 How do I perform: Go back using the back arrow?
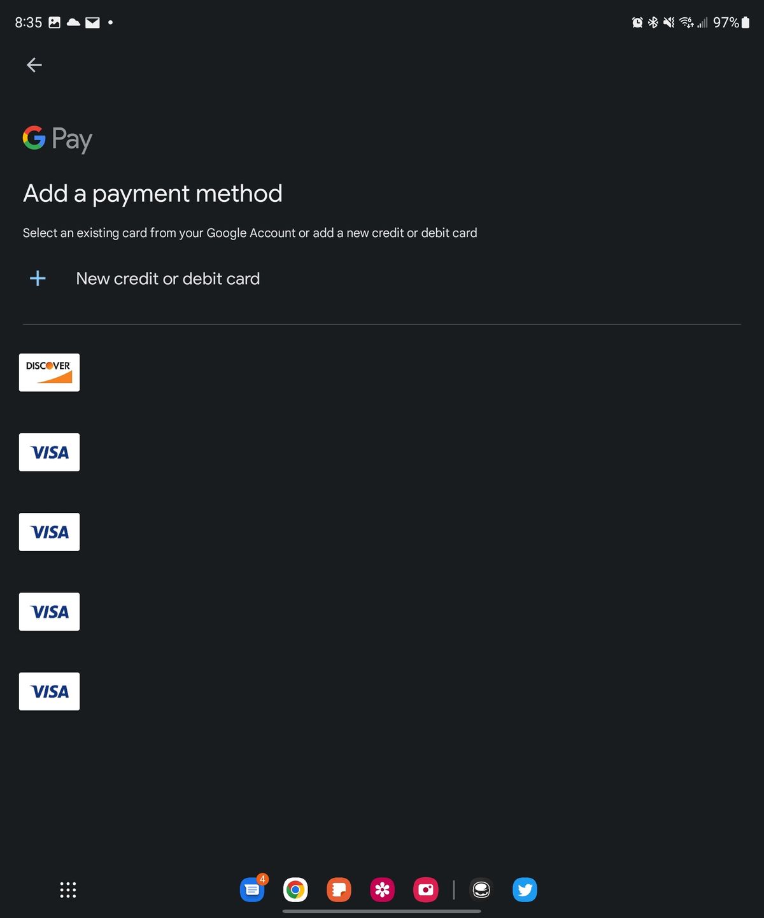(34, 64)
